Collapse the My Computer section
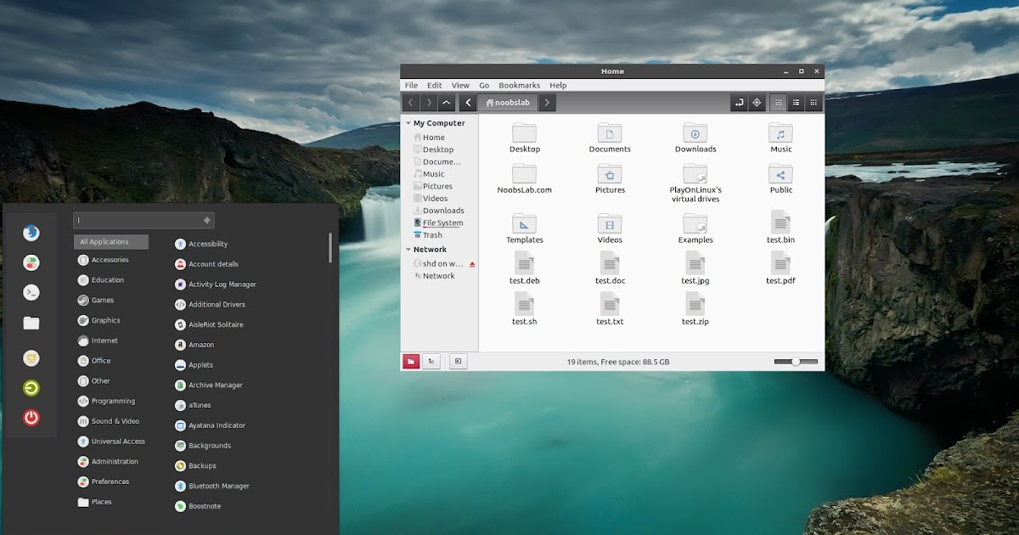This screenshot has width=1019, height=535. pyautogui.click(x=408, y=123)
